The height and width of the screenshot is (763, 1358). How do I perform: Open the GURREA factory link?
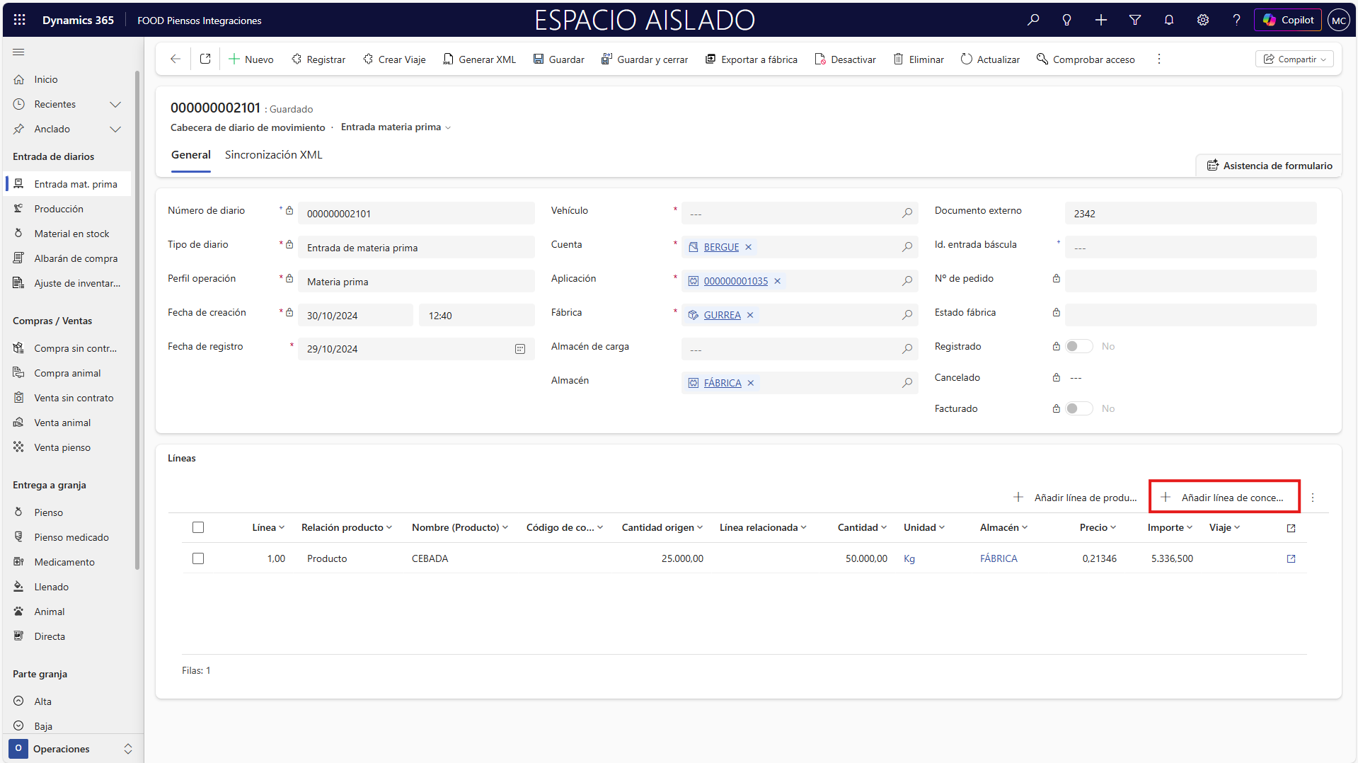722,315
